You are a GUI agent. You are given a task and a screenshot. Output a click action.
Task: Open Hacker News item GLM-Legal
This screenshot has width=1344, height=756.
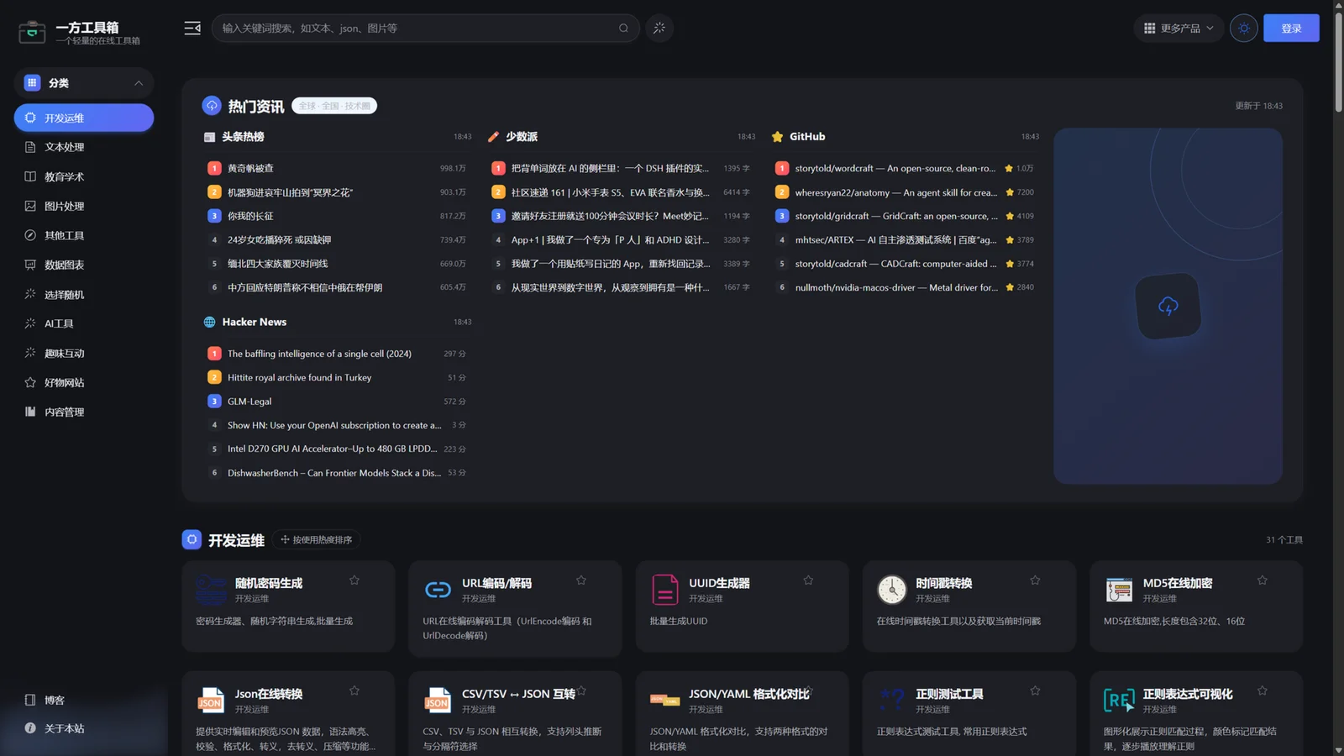click(x=249, y=402)
